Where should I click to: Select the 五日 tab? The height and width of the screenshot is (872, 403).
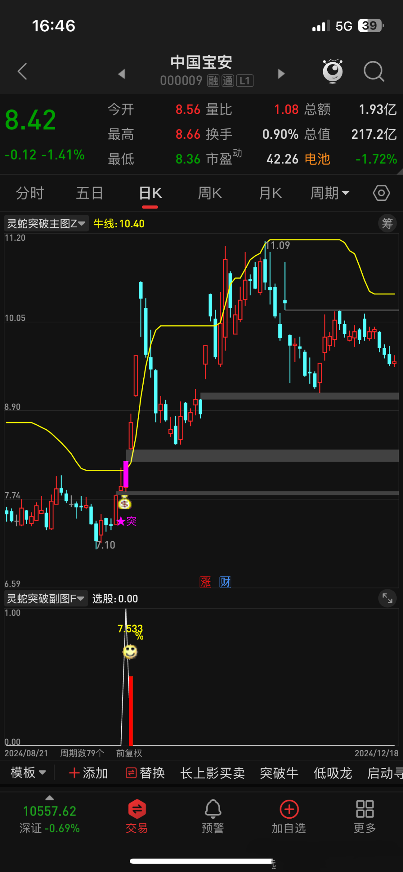coord(90,193)
